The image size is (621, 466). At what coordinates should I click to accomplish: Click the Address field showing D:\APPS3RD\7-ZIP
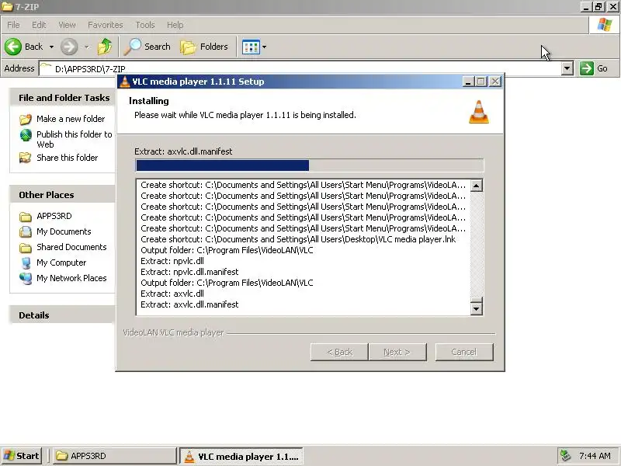300,68
